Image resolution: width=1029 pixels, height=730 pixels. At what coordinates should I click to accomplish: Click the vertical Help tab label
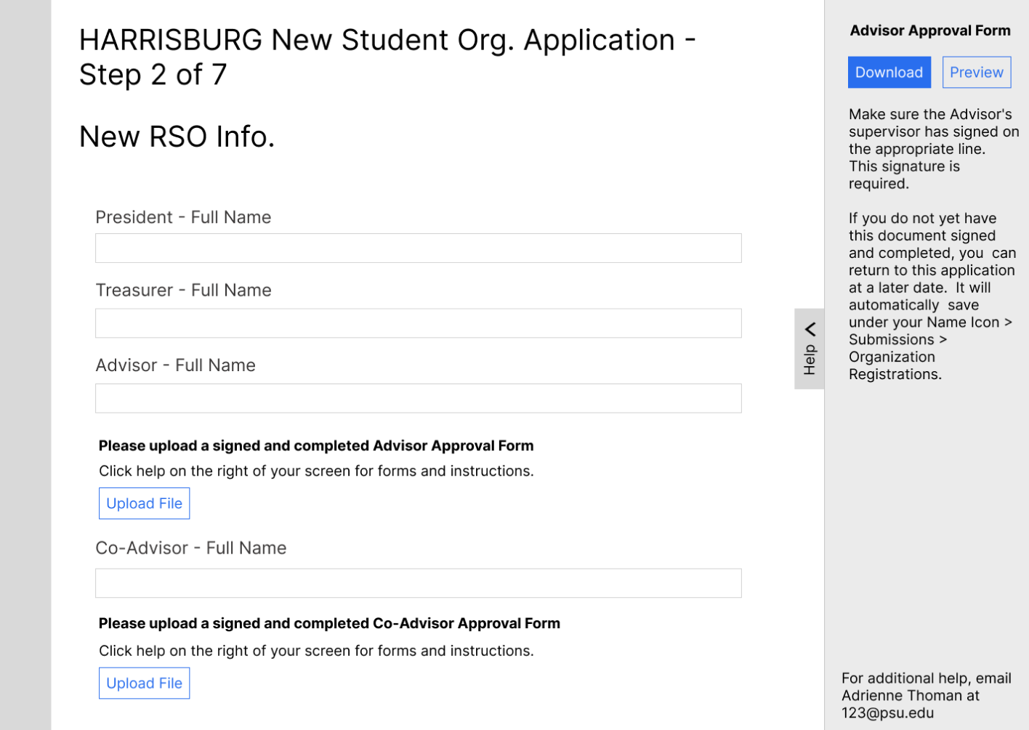coord(810,360)
